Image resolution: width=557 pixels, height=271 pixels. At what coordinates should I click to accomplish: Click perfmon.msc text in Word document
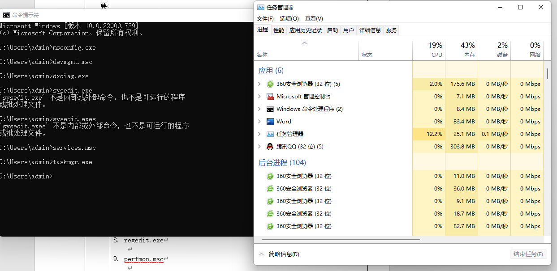(144, 259)
